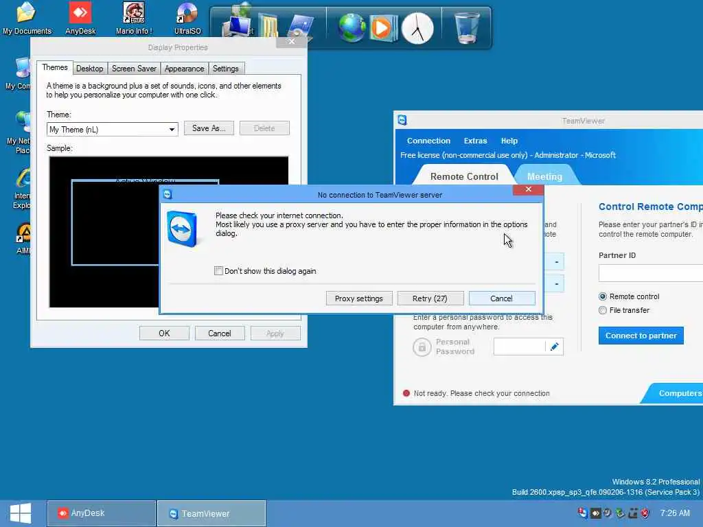This screenshot has height=527, width=703.
Task: Switch to the Appearance tab
Action: (x=184, y=69)
